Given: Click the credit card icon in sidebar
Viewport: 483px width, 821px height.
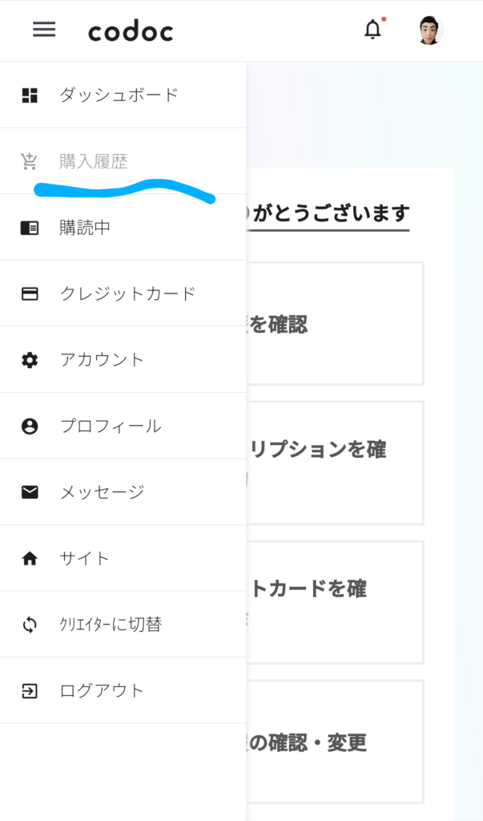Looking at the screenshot, I should (x=30, y=293).
